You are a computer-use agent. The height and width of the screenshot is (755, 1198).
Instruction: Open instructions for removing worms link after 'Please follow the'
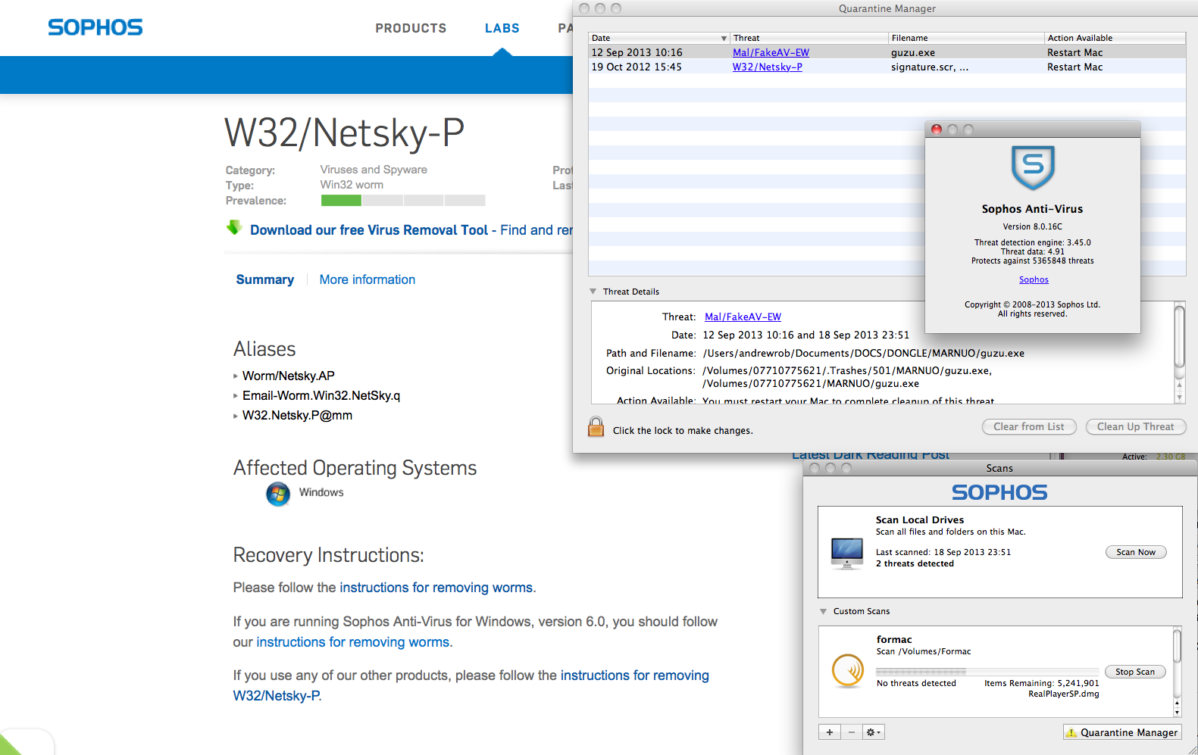click(x=436, y=588)
